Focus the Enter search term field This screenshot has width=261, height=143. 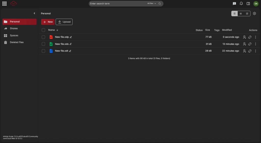click(117, 4)
